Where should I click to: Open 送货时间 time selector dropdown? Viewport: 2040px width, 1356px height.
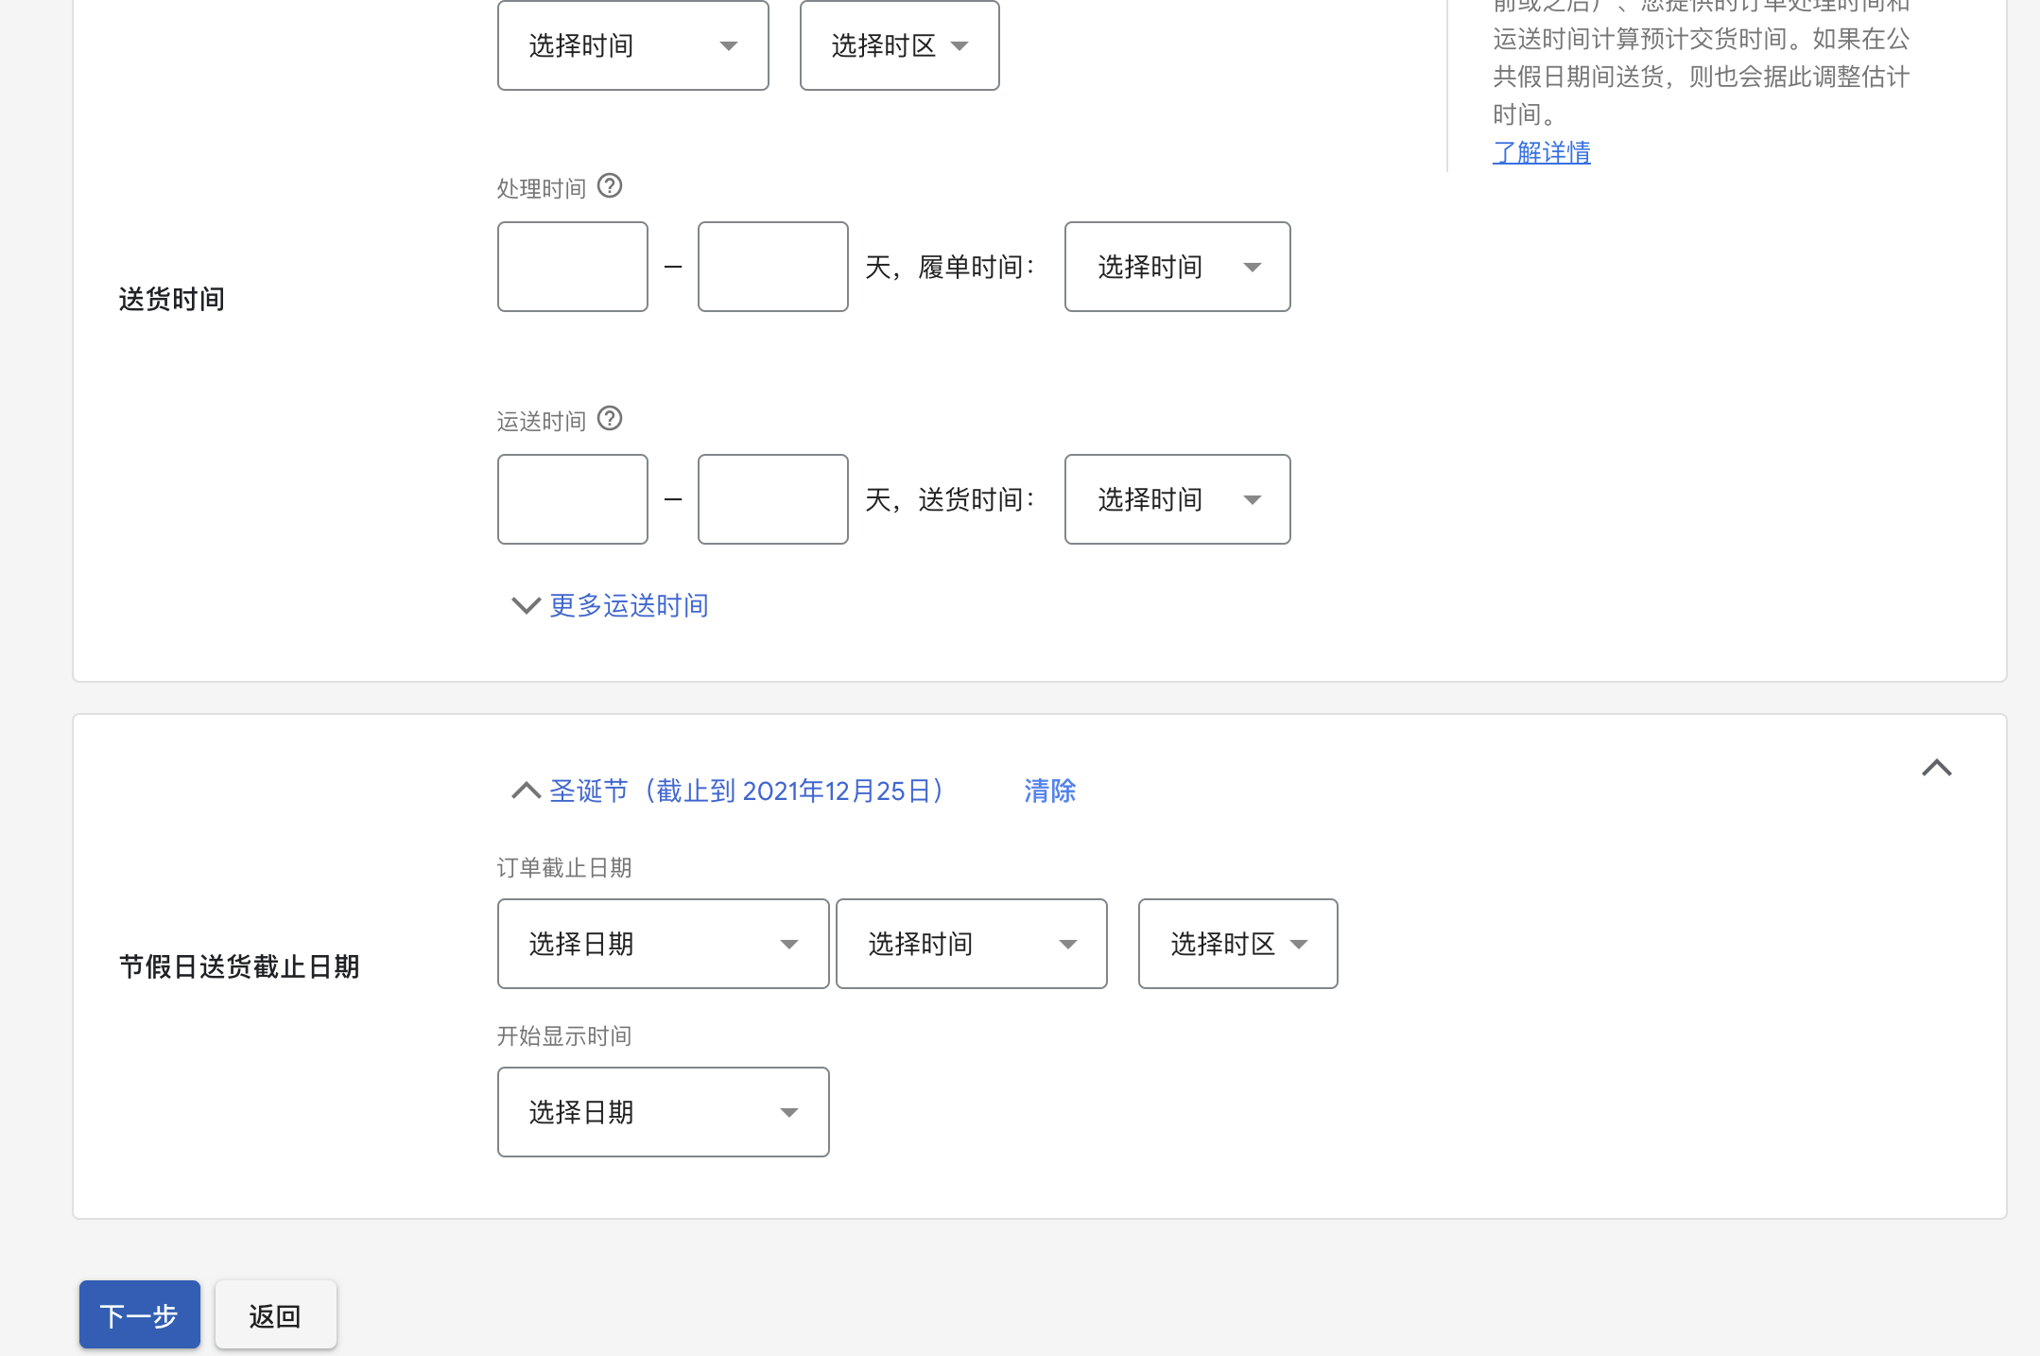pyautogui.click(x=1176, y=499)
